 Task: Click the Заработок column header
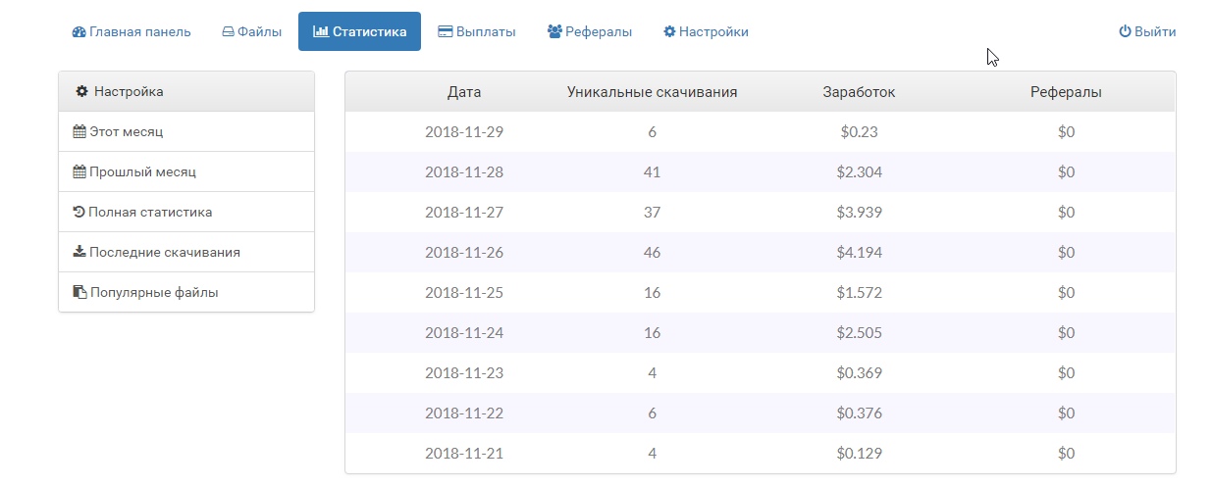859,92
